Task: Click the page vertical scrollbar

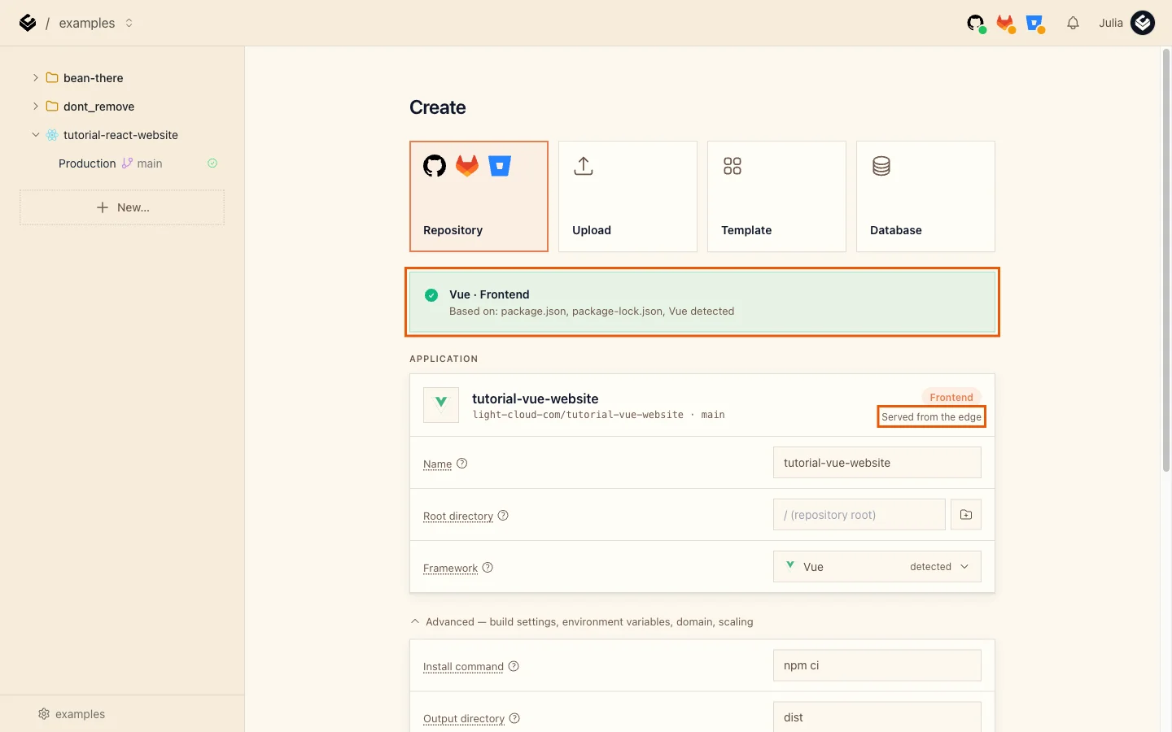Action: (1165, 260)
